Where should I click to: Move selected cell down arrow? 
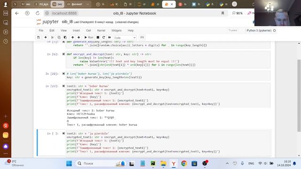coord(79,38)
